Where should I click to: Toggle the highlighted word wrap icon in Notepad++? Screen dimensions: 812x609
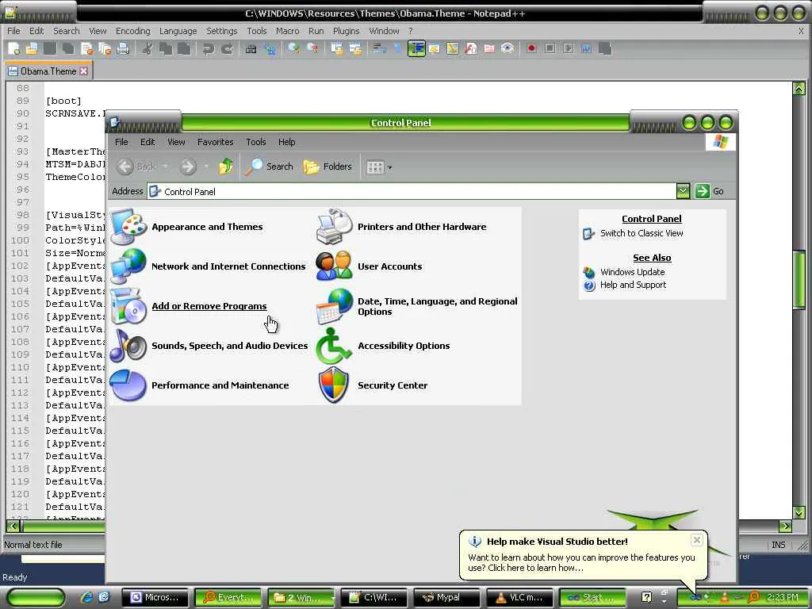pyautogui.click(x=416, y=48)
